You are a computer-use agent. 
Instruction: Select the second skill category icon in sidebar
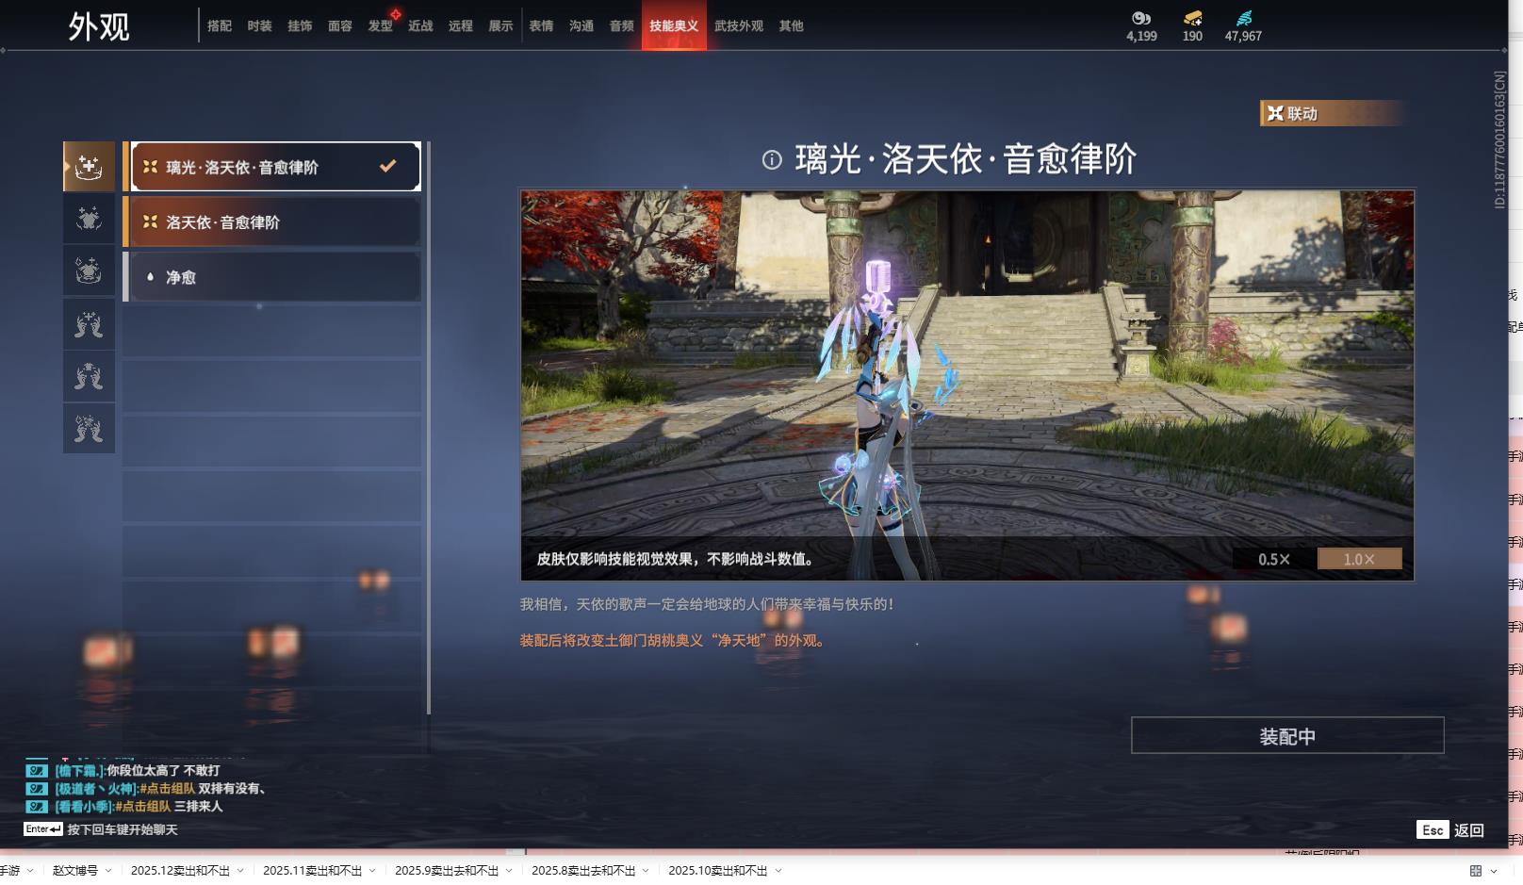89,219
